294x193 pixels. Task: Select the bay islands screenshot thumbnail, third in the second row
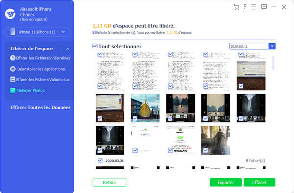coord(180,108)
